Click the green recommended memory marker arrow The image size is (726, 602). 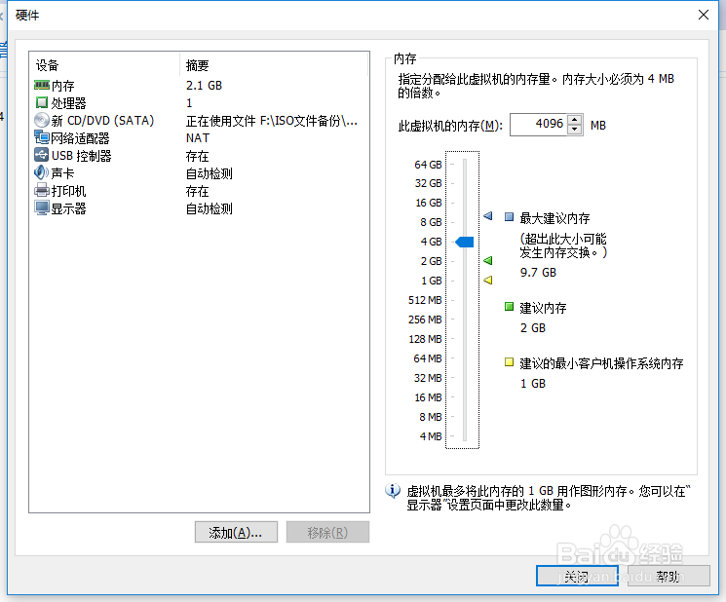click(488, 260)
